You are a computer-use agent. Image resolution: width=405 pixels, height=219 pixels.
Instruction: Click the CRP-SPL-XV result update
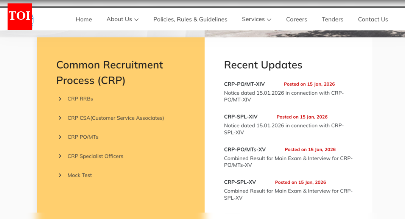click(x=240, y=182)
